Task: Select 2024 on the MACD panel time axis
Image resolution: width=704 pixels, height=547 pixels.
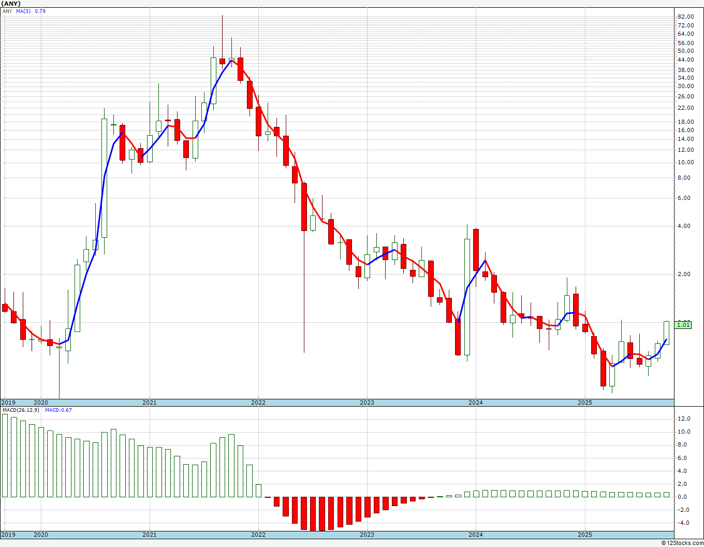Action: point(476,535)
